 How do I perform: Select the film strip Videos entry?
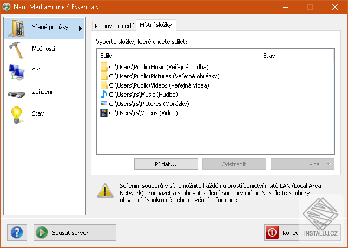pos(139,113)
